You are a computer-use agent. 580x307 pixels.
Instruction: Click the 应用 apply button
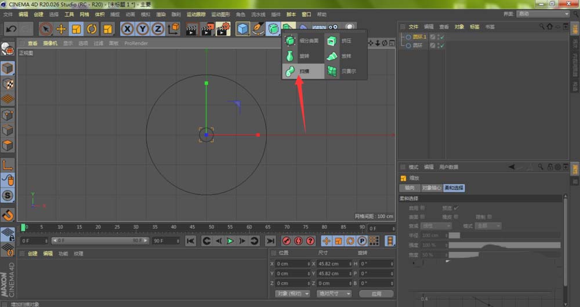click(376, 294)
